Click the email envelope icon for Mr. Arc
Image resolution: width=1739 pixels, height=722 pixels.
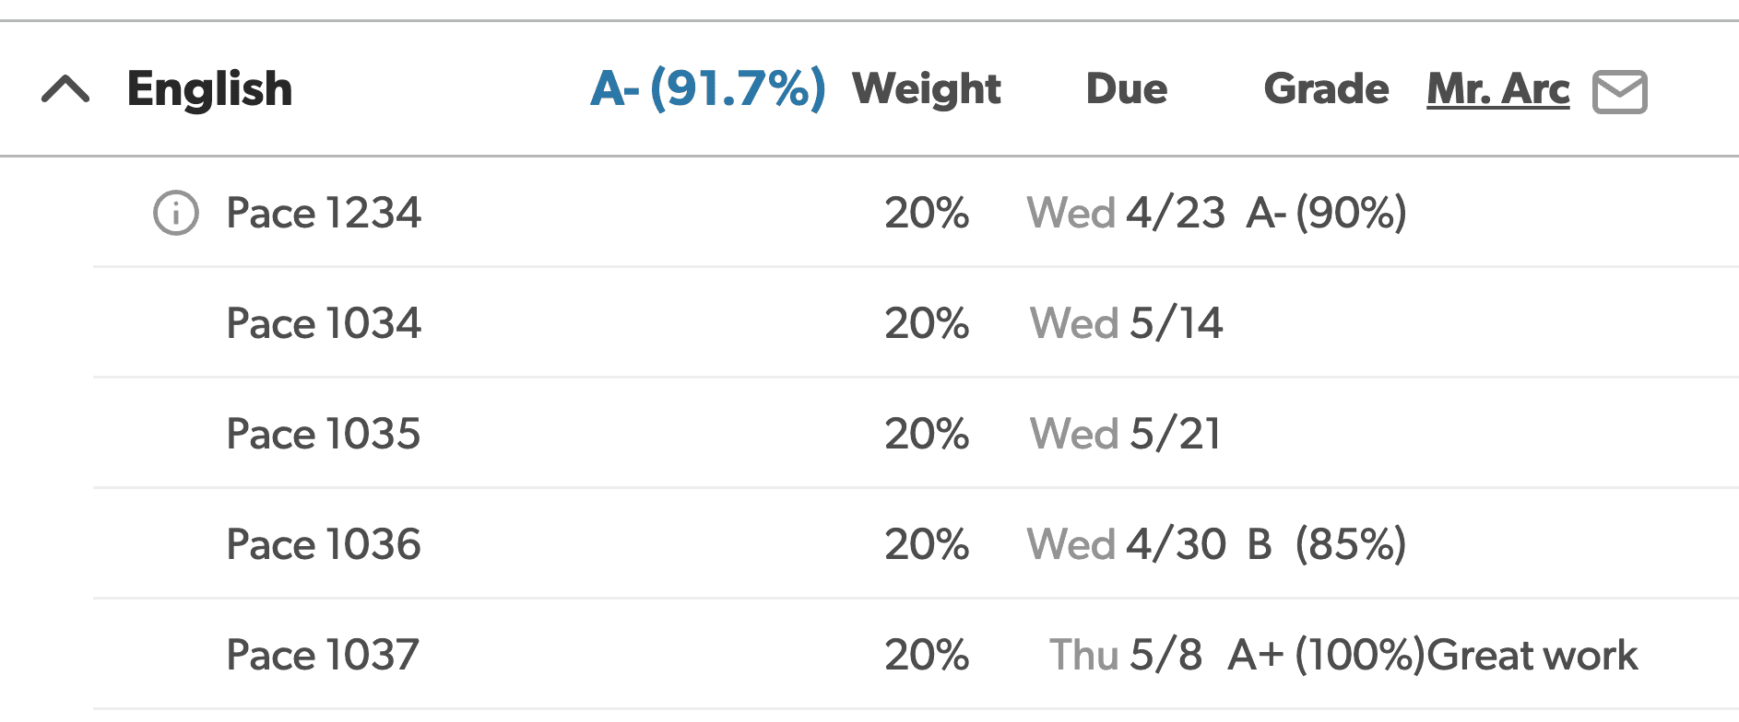(1620, 92)
